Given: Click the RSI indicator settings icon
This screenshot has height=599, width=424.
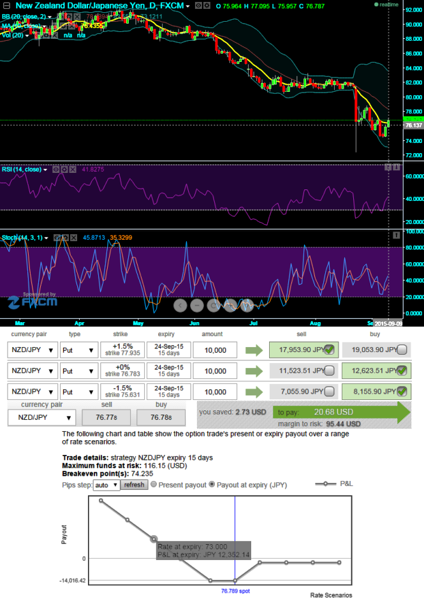Looking at the screenshot, I should point(64,170).
